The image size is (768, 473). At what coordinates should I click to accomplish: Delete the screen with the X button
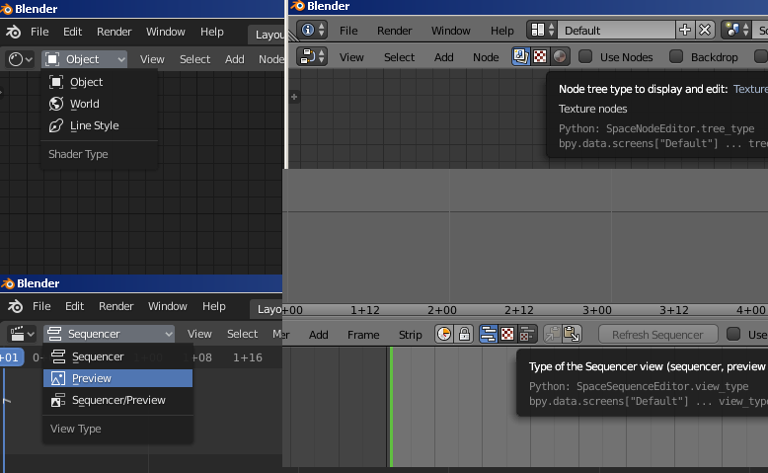tap(705, 30)
